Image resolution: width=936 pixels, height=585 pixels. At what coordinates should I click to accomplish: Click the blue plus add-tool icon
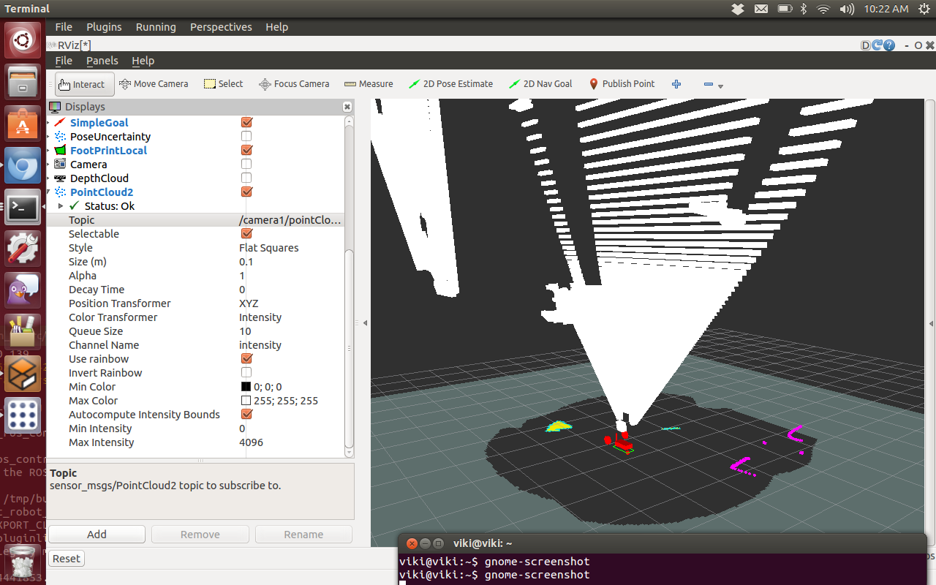pyautogui.click(x=676, y=84)
